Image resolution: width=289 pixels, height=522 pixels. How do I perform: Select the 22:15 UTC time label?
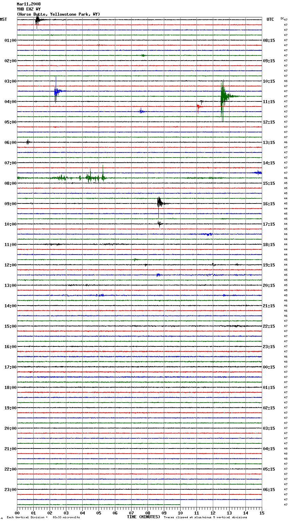(269, 326)
